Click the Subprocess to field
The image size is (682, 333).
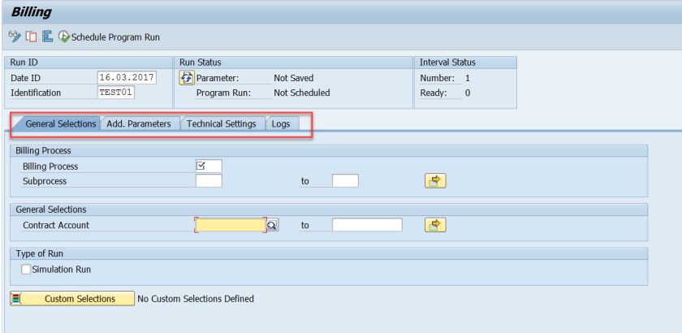click(345, 180)
